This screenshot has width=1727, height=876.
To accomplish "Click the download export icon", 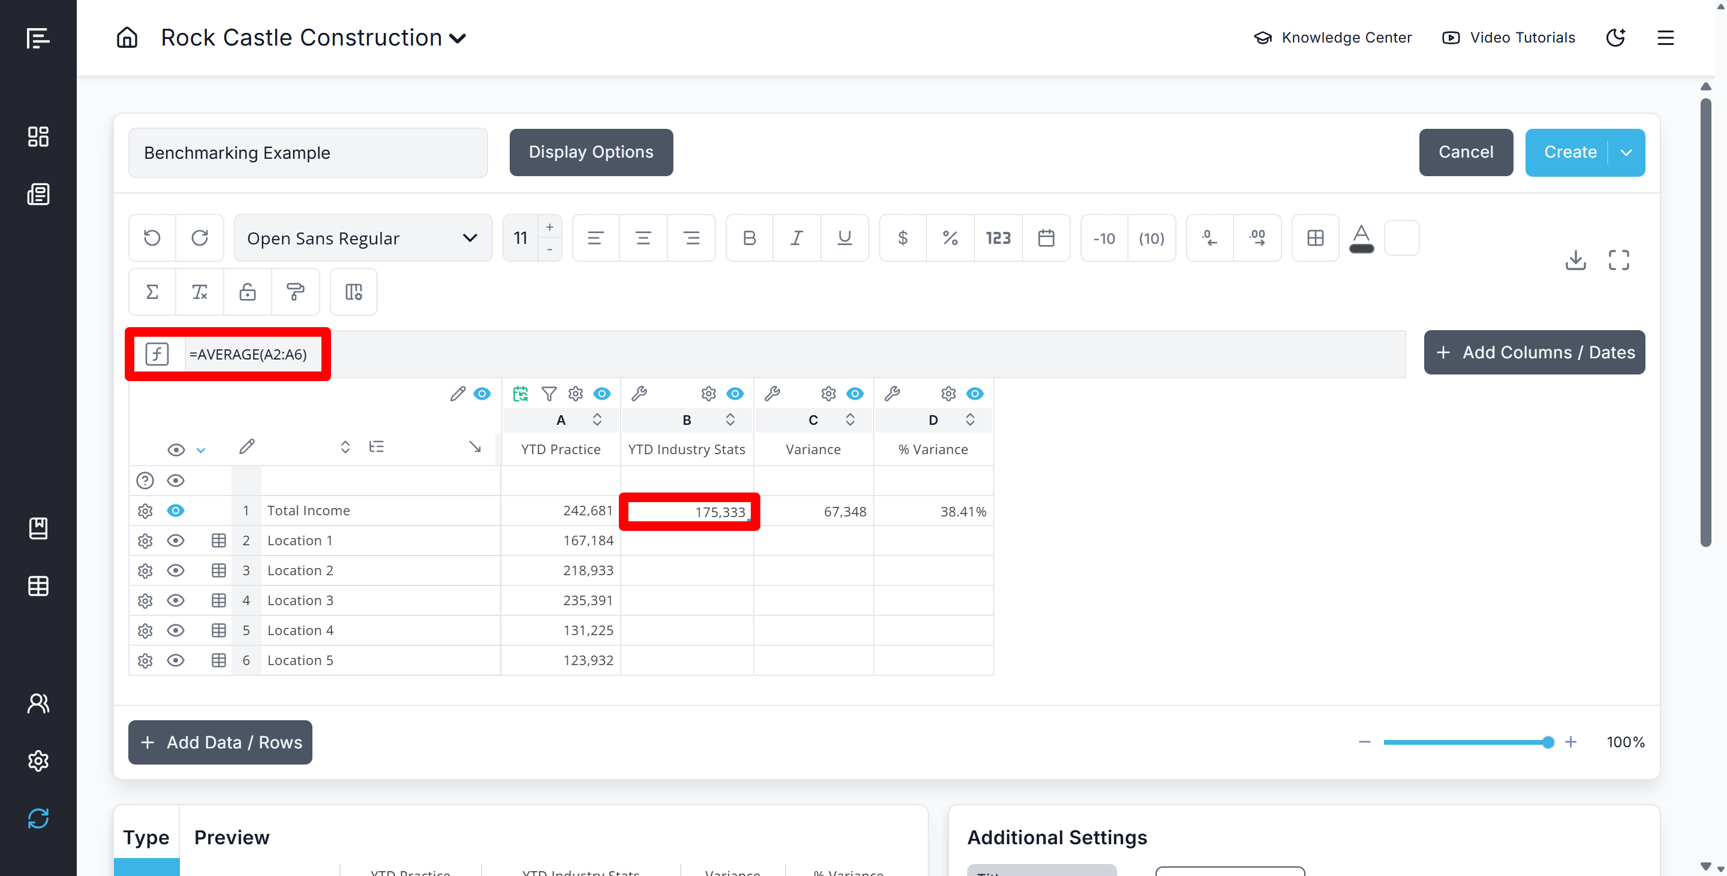I will [1575, 260].
